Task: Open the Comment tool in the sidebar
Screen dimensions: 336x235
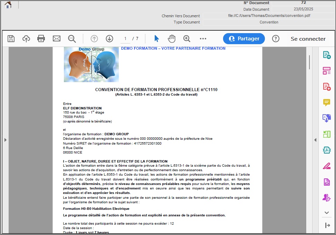Action: tap(326, 103)
